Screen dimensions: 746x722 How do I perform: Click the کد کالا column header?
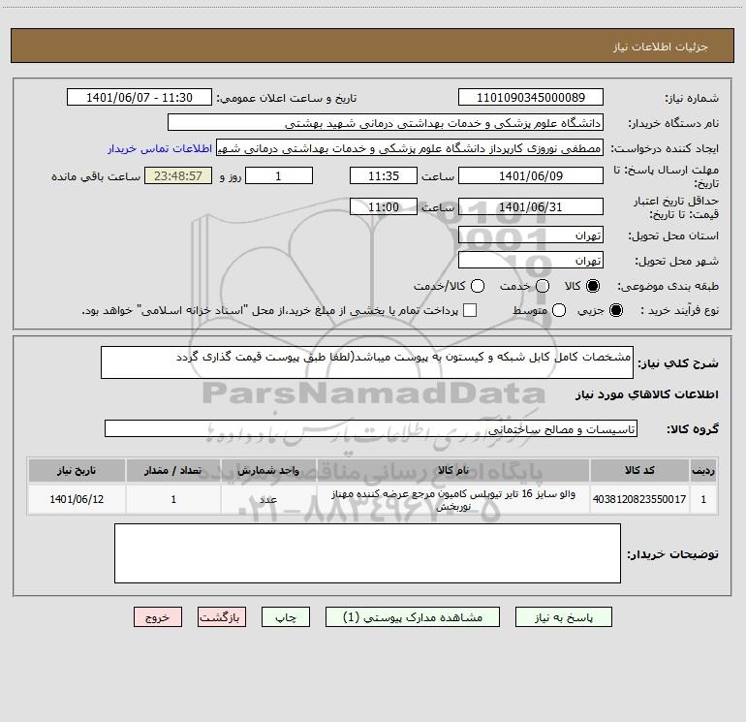pyautogui.click(x=639, y=470)
